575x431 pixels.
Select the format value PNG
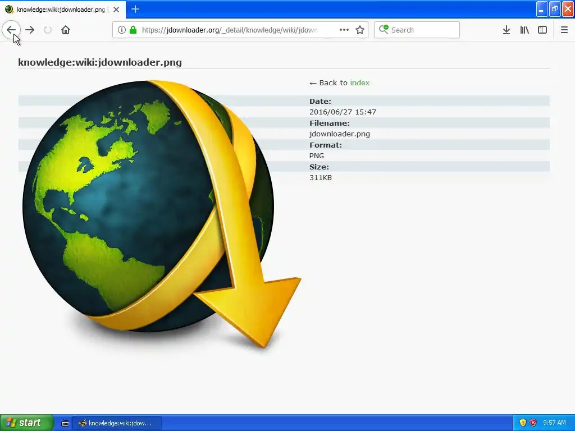pyautogui.click(x=317, y=156)
